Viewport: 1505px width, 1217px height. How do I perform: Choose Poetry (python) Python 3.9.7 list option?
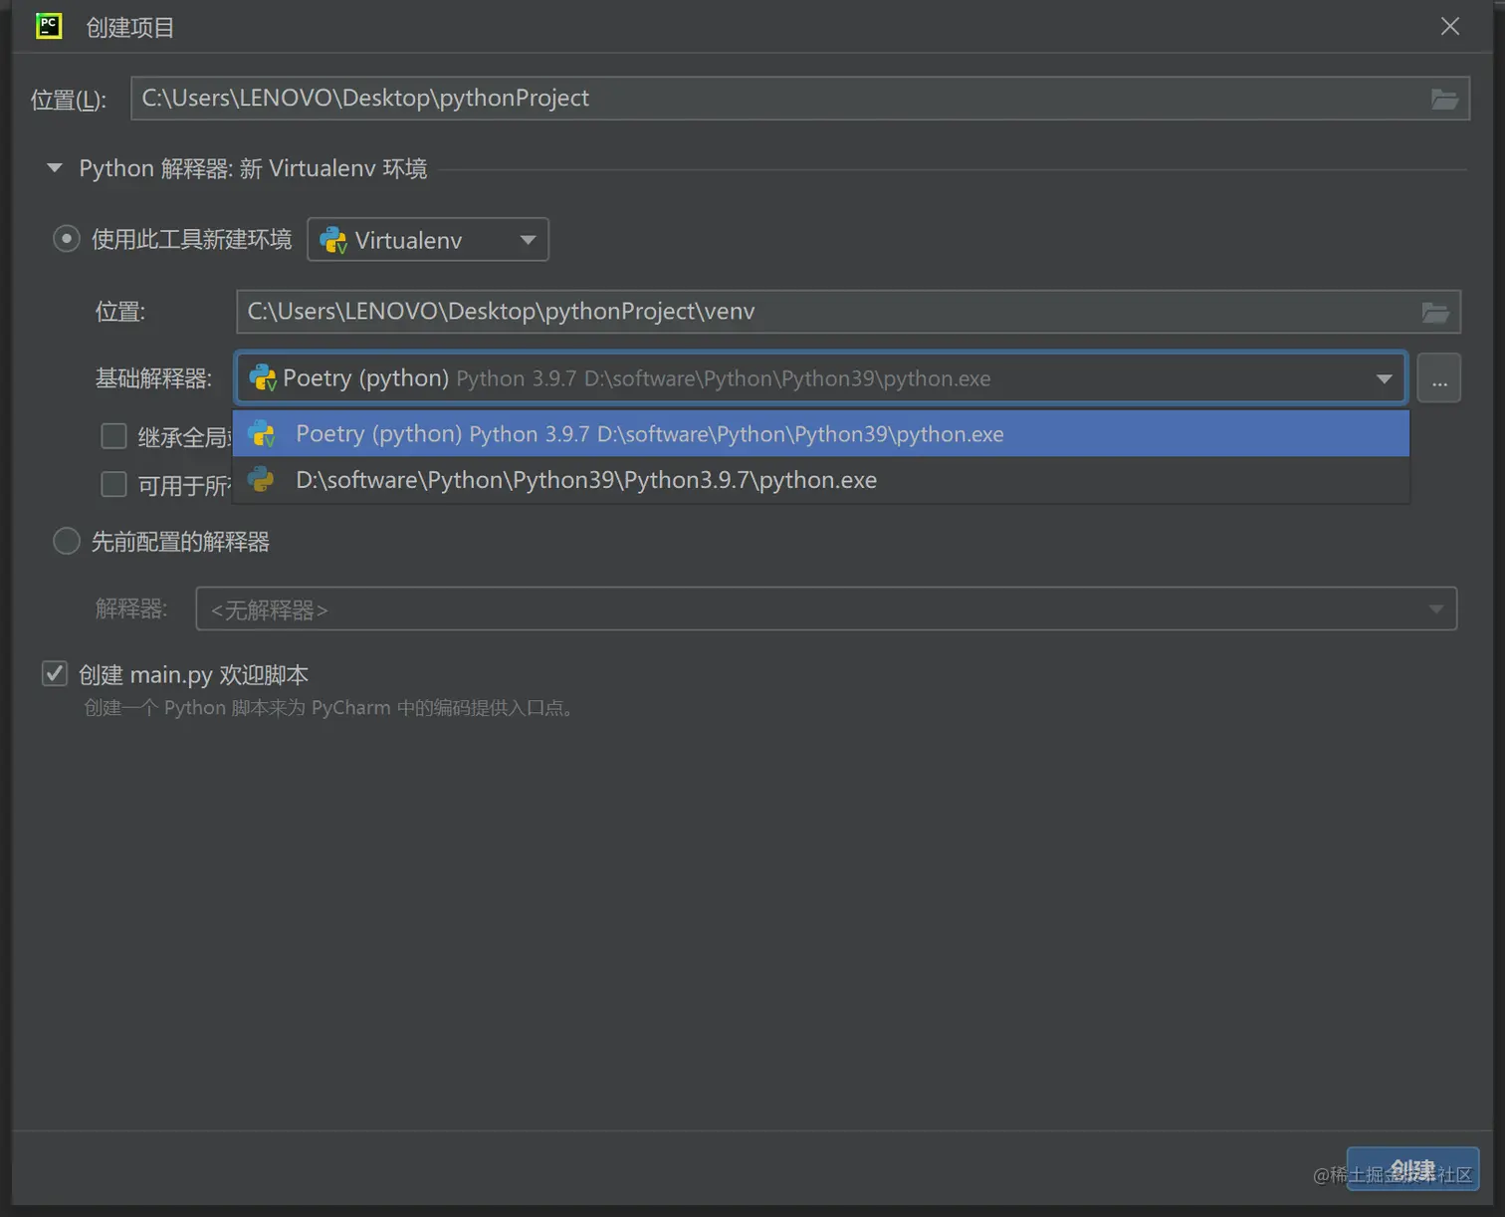(x=821, y=434)
